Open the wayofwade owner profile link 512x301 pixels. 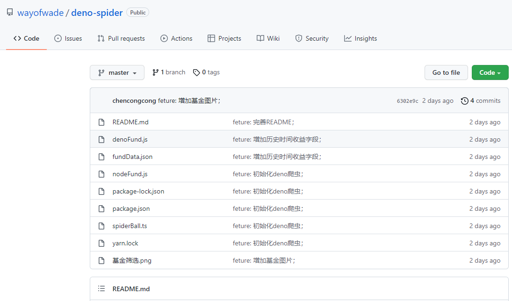[41, 13]
